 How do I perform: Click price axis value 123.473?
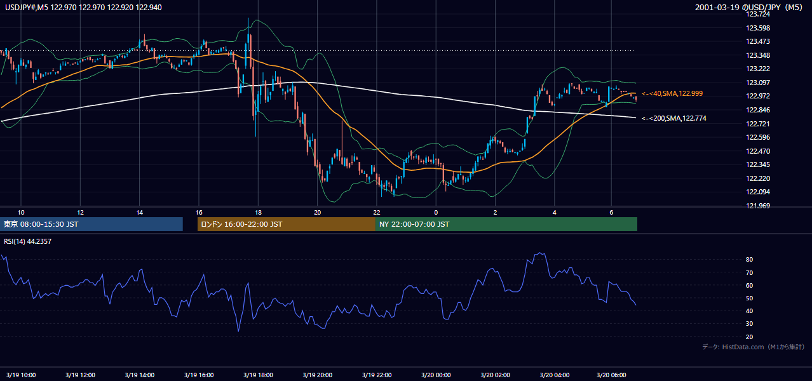tap(759, 42)
